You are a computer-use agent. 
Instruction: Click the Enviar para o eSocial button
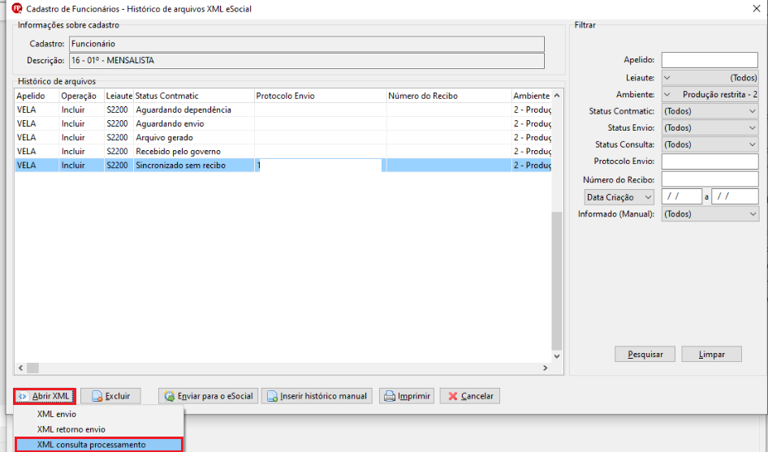point(209,396)
